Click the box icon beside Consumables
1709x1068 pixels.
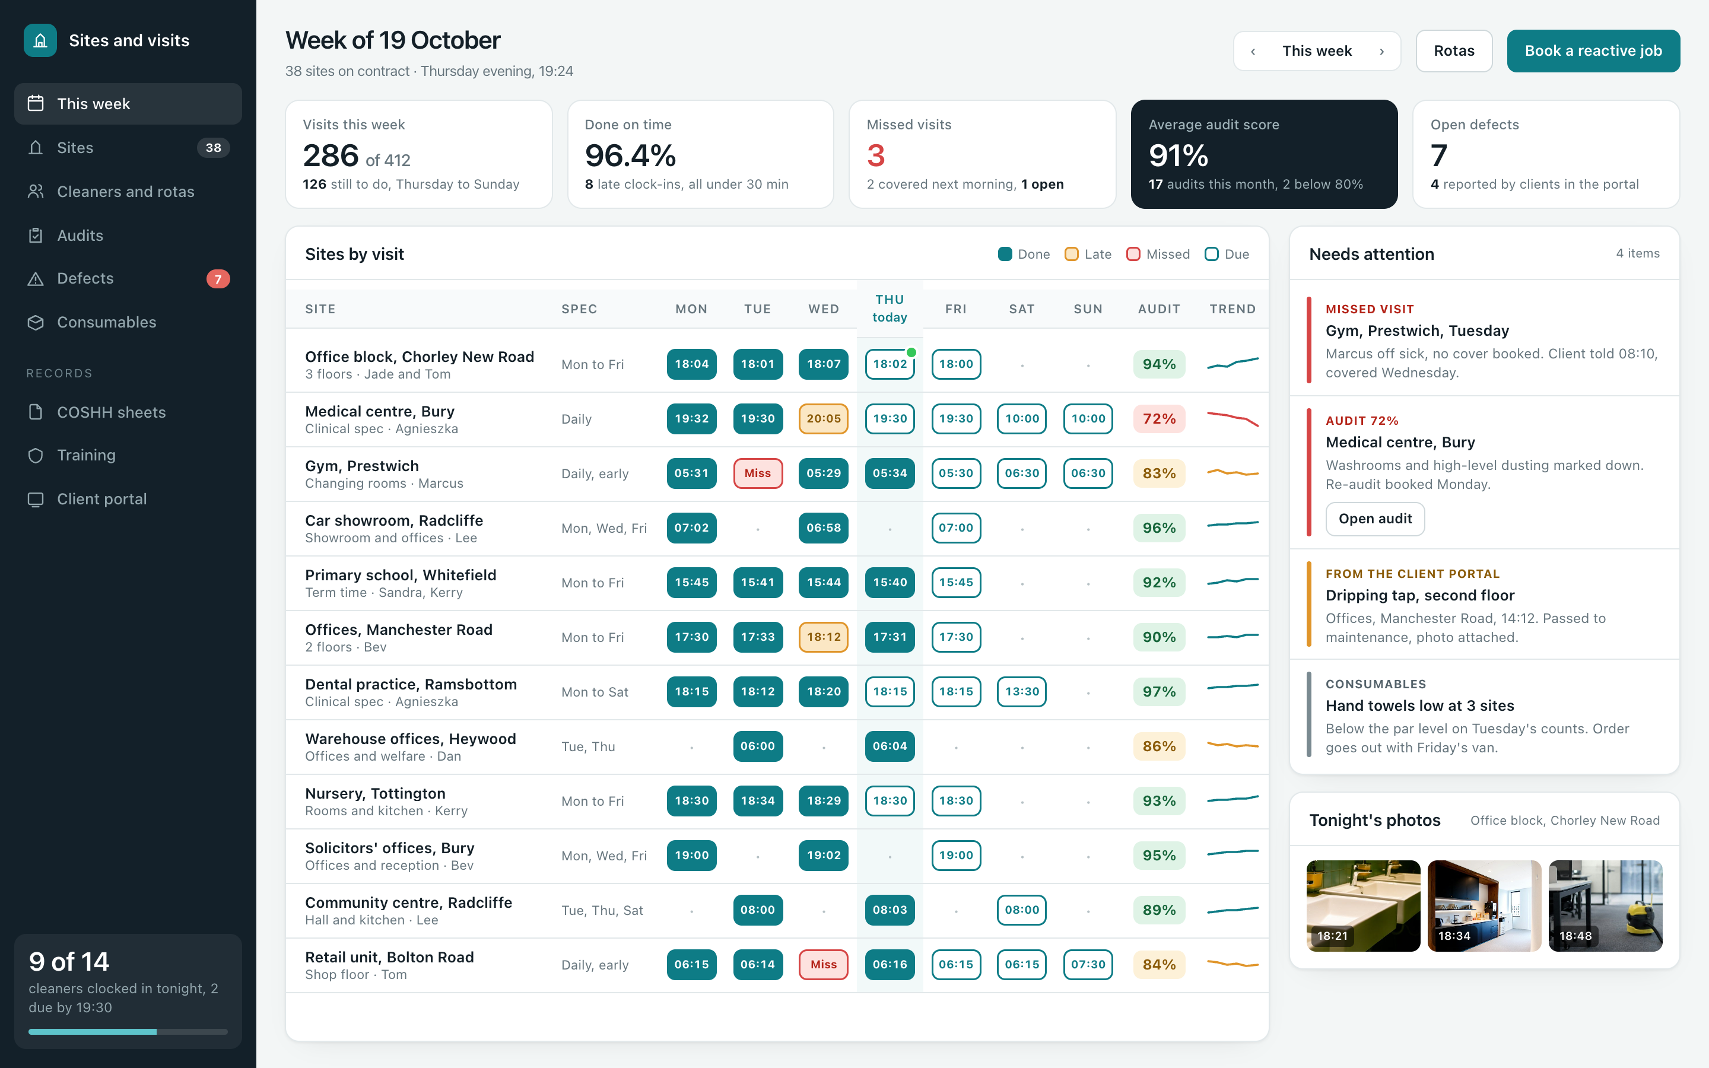(x=36, y=322)
